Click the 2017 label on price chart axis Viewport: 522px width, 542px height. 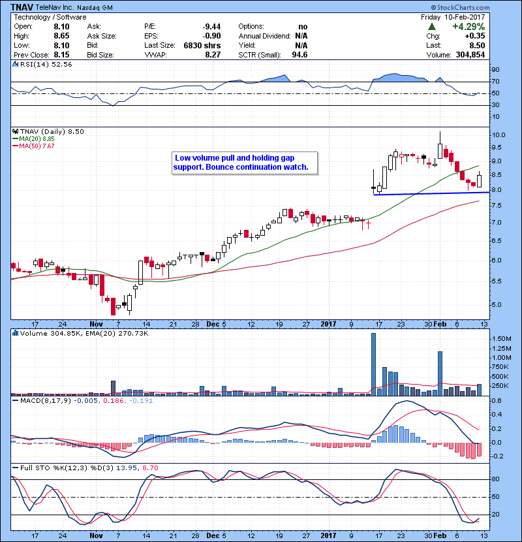328,325
